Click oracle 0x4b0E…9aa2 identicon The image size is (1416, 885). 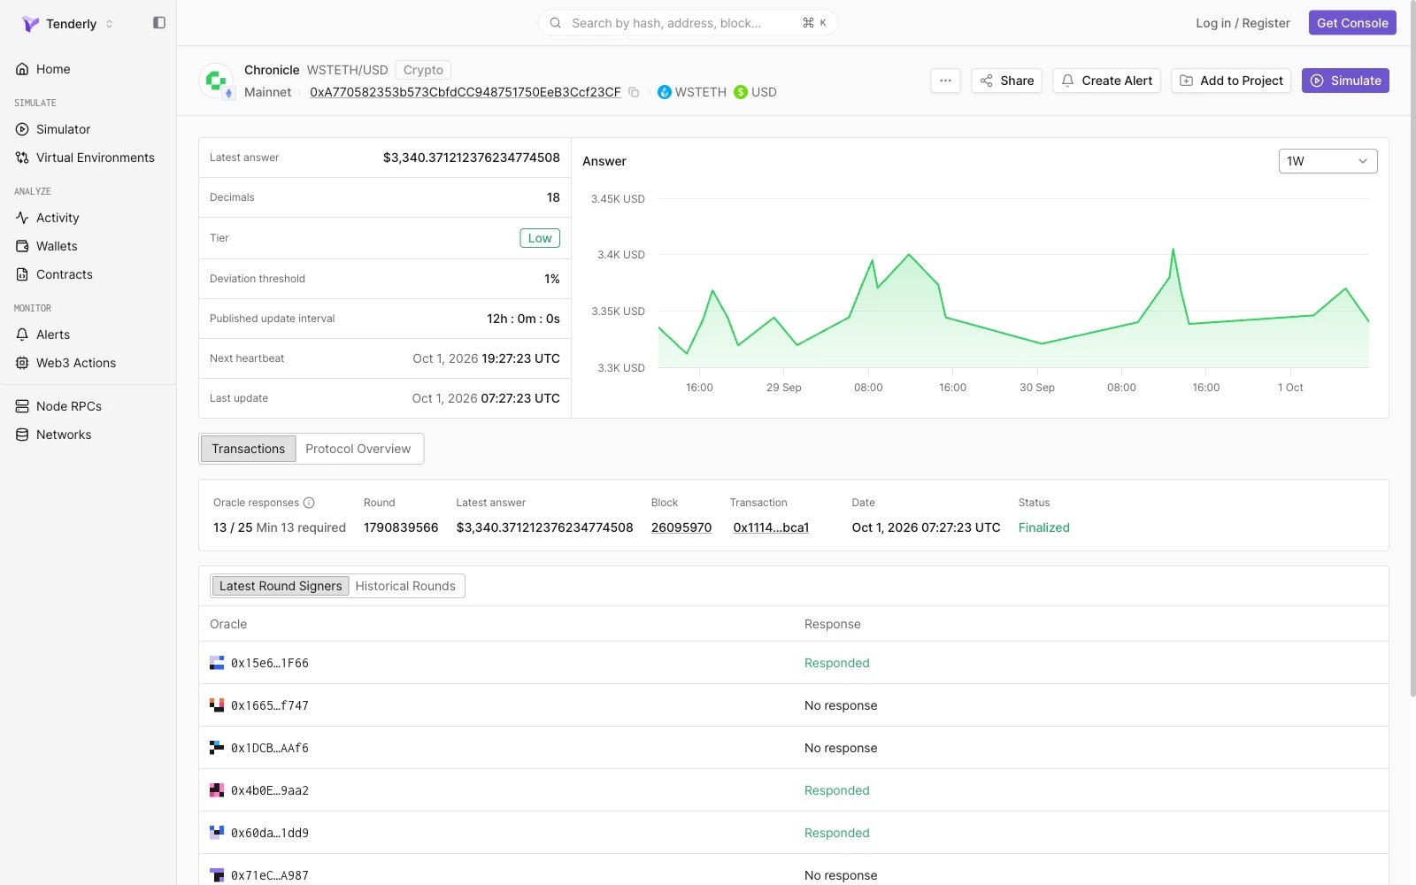click(217, 790)
